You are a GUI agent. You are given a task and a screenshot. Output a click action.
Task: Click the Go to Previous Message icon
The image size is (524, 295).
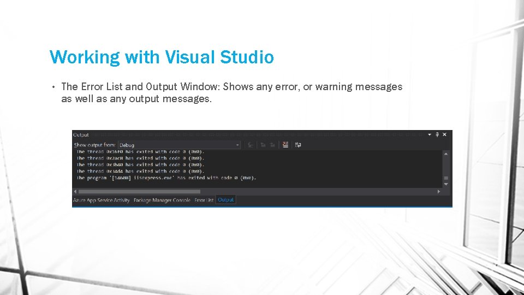pos(263,145)
